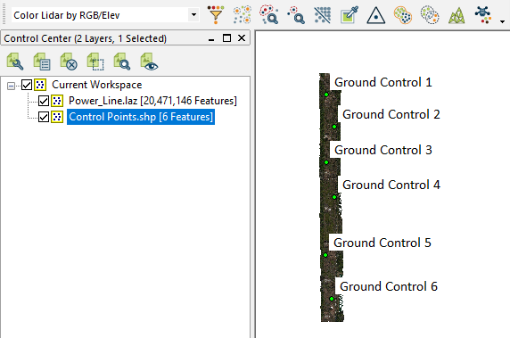Uncheck the Power_Line.laz layer checkbox
Viewport: 510px width, 338px height.
pos(44,101)
